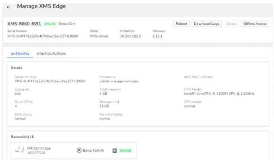274x160 pixels.
Task: Click the device status icon beside ONLINE
Action: (x=114, y=150)
